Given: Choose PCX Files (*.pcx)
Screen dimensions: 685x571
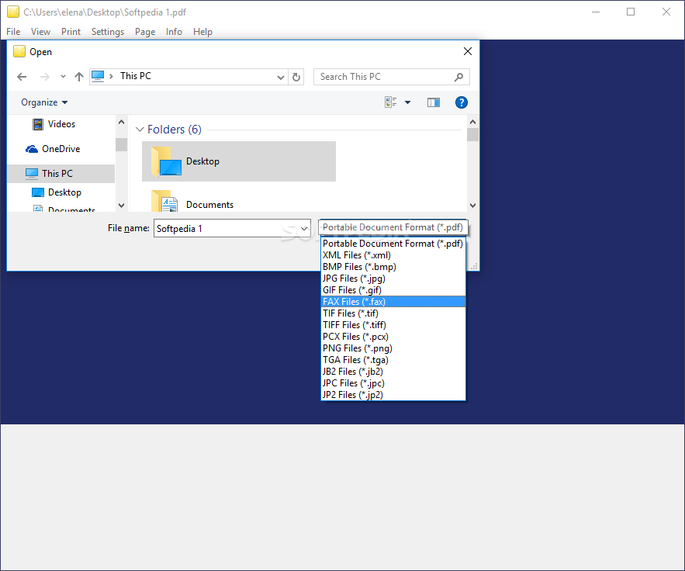Looking at the screenshot, I should point(393,337).
